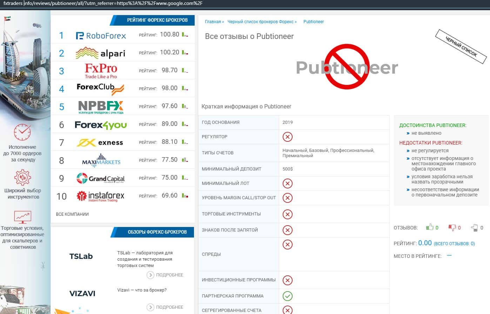Click the red cross in Спреды row
This screenshot has height=314, width=490.
[x=288, y=245]
